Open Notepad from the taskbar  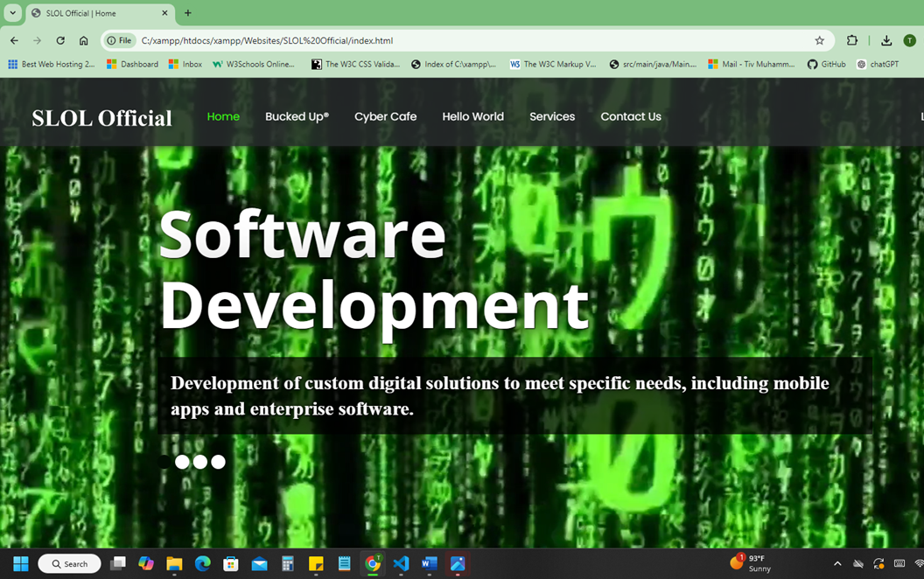click(344, 563)
